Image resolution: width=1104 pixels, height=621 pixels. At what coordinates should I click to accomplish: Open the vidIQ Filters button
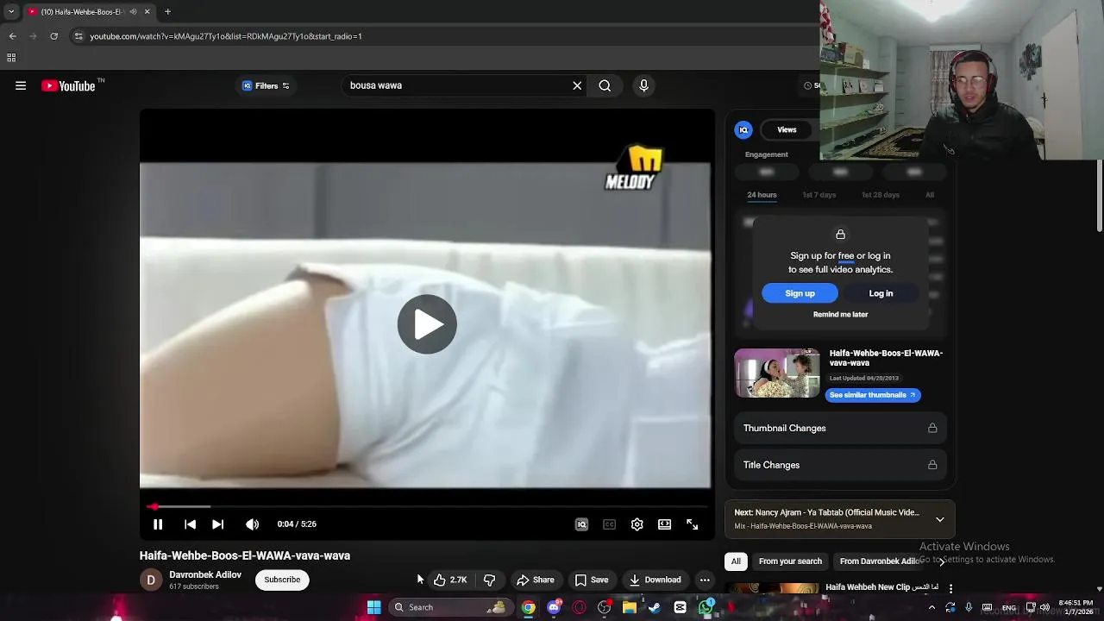click(266, 85)
